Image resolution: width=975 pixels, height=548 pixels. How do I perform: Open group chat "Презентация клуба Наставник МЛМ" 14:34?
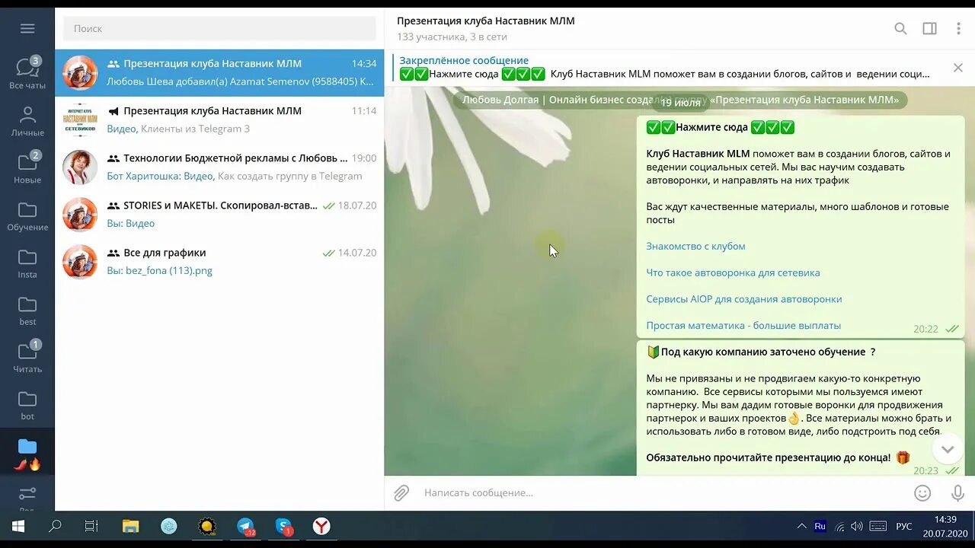(x=219, y=72)
